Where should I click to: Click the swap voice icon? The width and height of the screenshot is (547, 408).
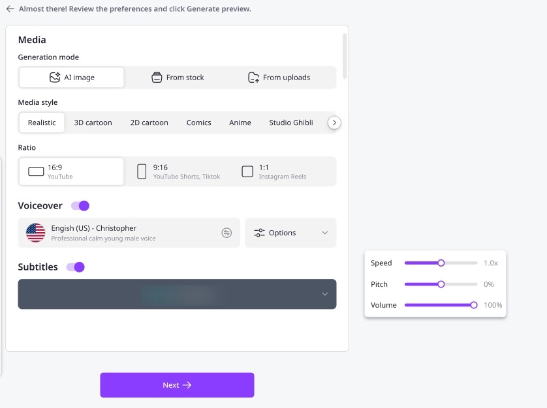(227, 233)
